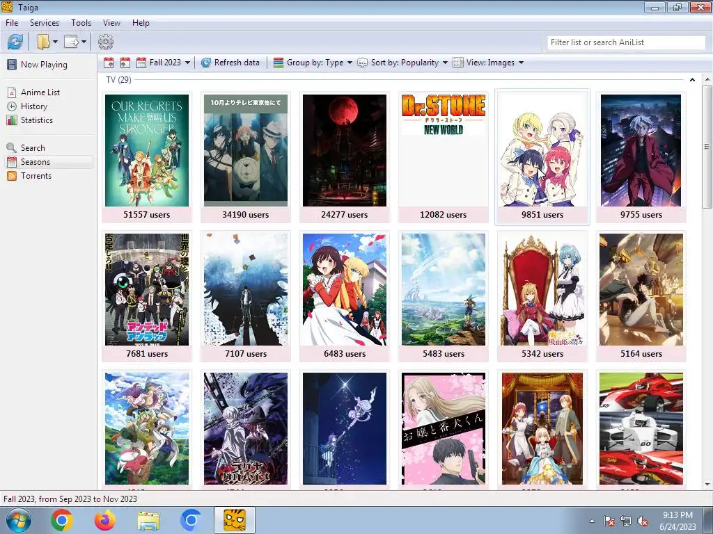Click the scrollbar down arrow
Image resolution: width=713 pixels, height=534 pixels.
click(707, 485)
